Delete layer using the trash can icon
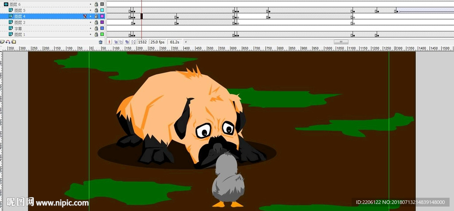Screen dimensions: 454x211 (101, 42)
